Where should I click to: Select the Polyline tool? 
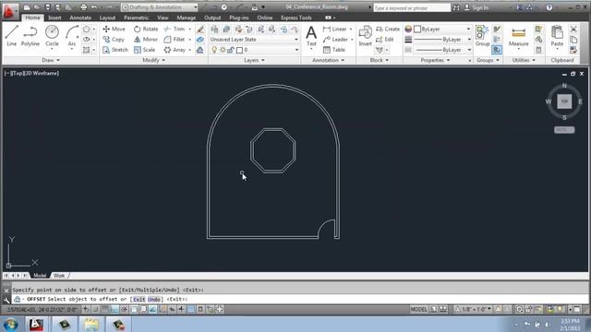[30, 36]
